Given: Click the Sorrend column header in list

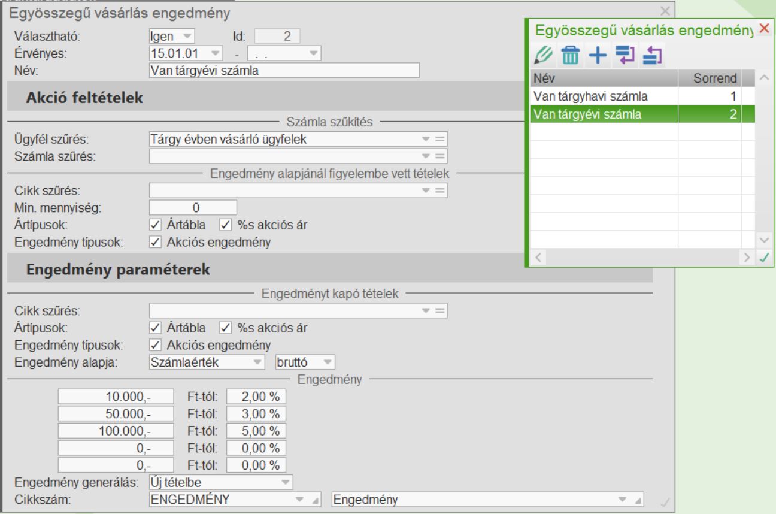Looking at the screenshot, I should [710, 78].
